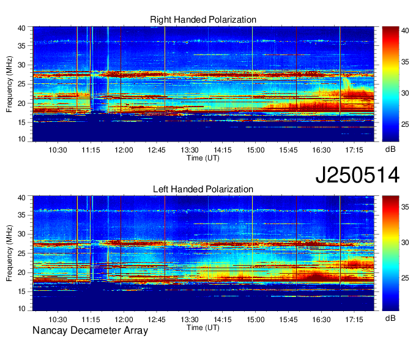Image resolution: width=416 pixels, height=338 pixels.
Task: Select the J250514 observation label
Action: pyautogui.click(x=357, y=175)
